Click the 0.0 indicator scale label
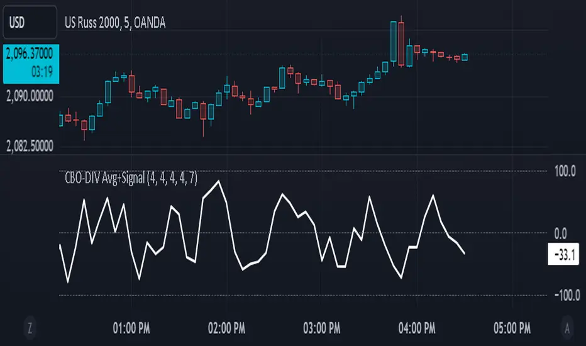Screen dimensions: 586x346 coord(561,234)
